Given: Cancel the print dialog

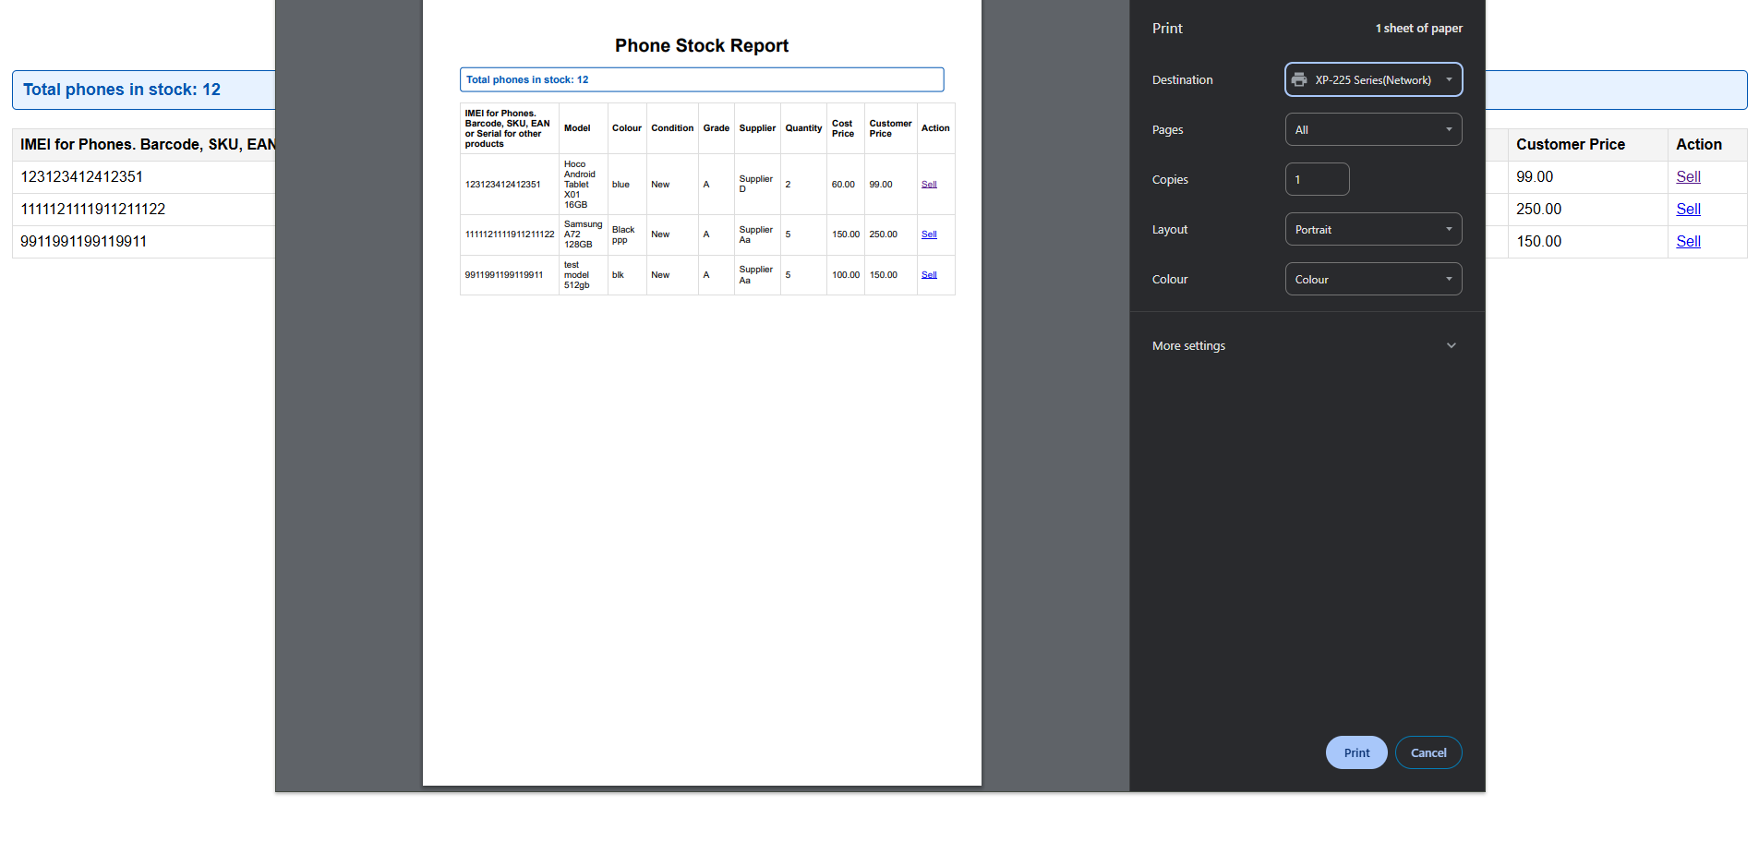Looking at the screenshot, I should point(1428,752).
